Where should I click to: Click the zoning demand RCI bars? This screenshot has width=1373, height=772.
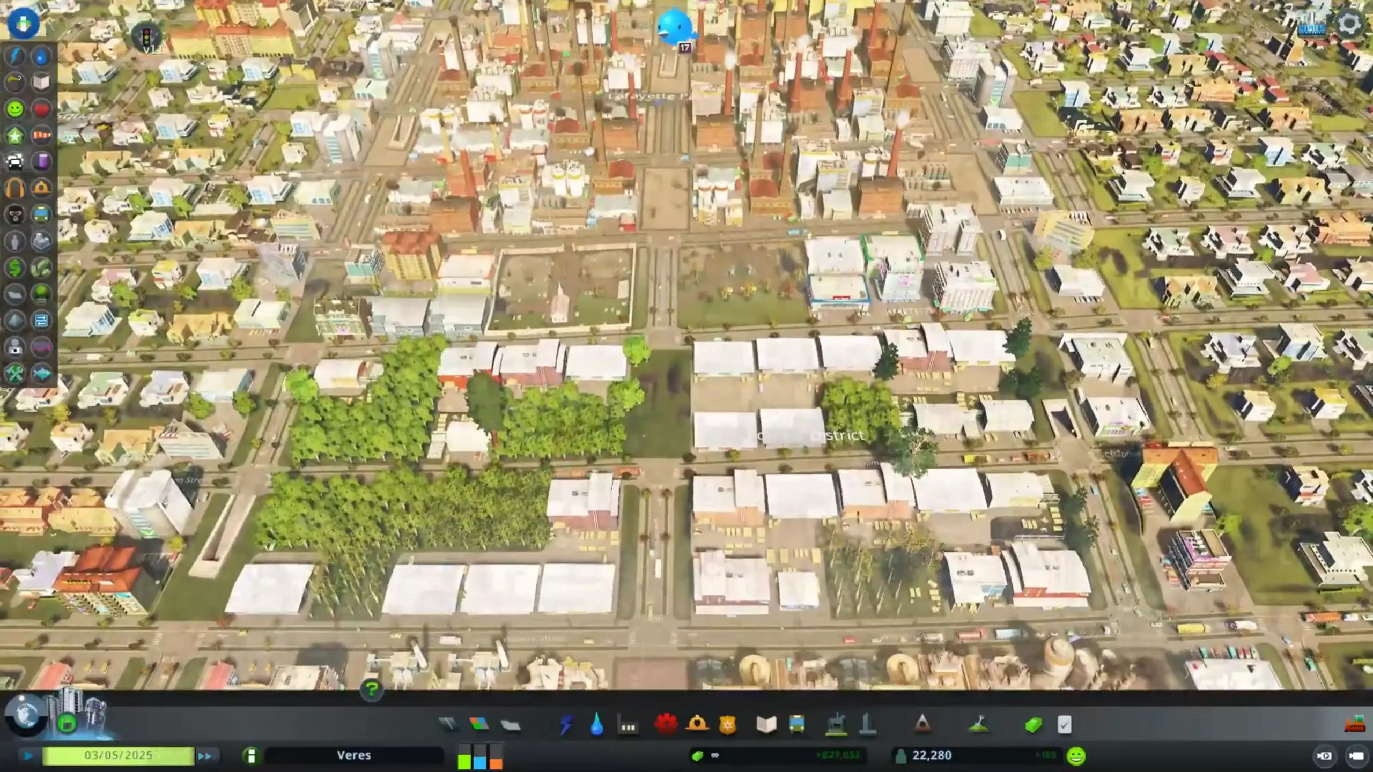[480, 756]
